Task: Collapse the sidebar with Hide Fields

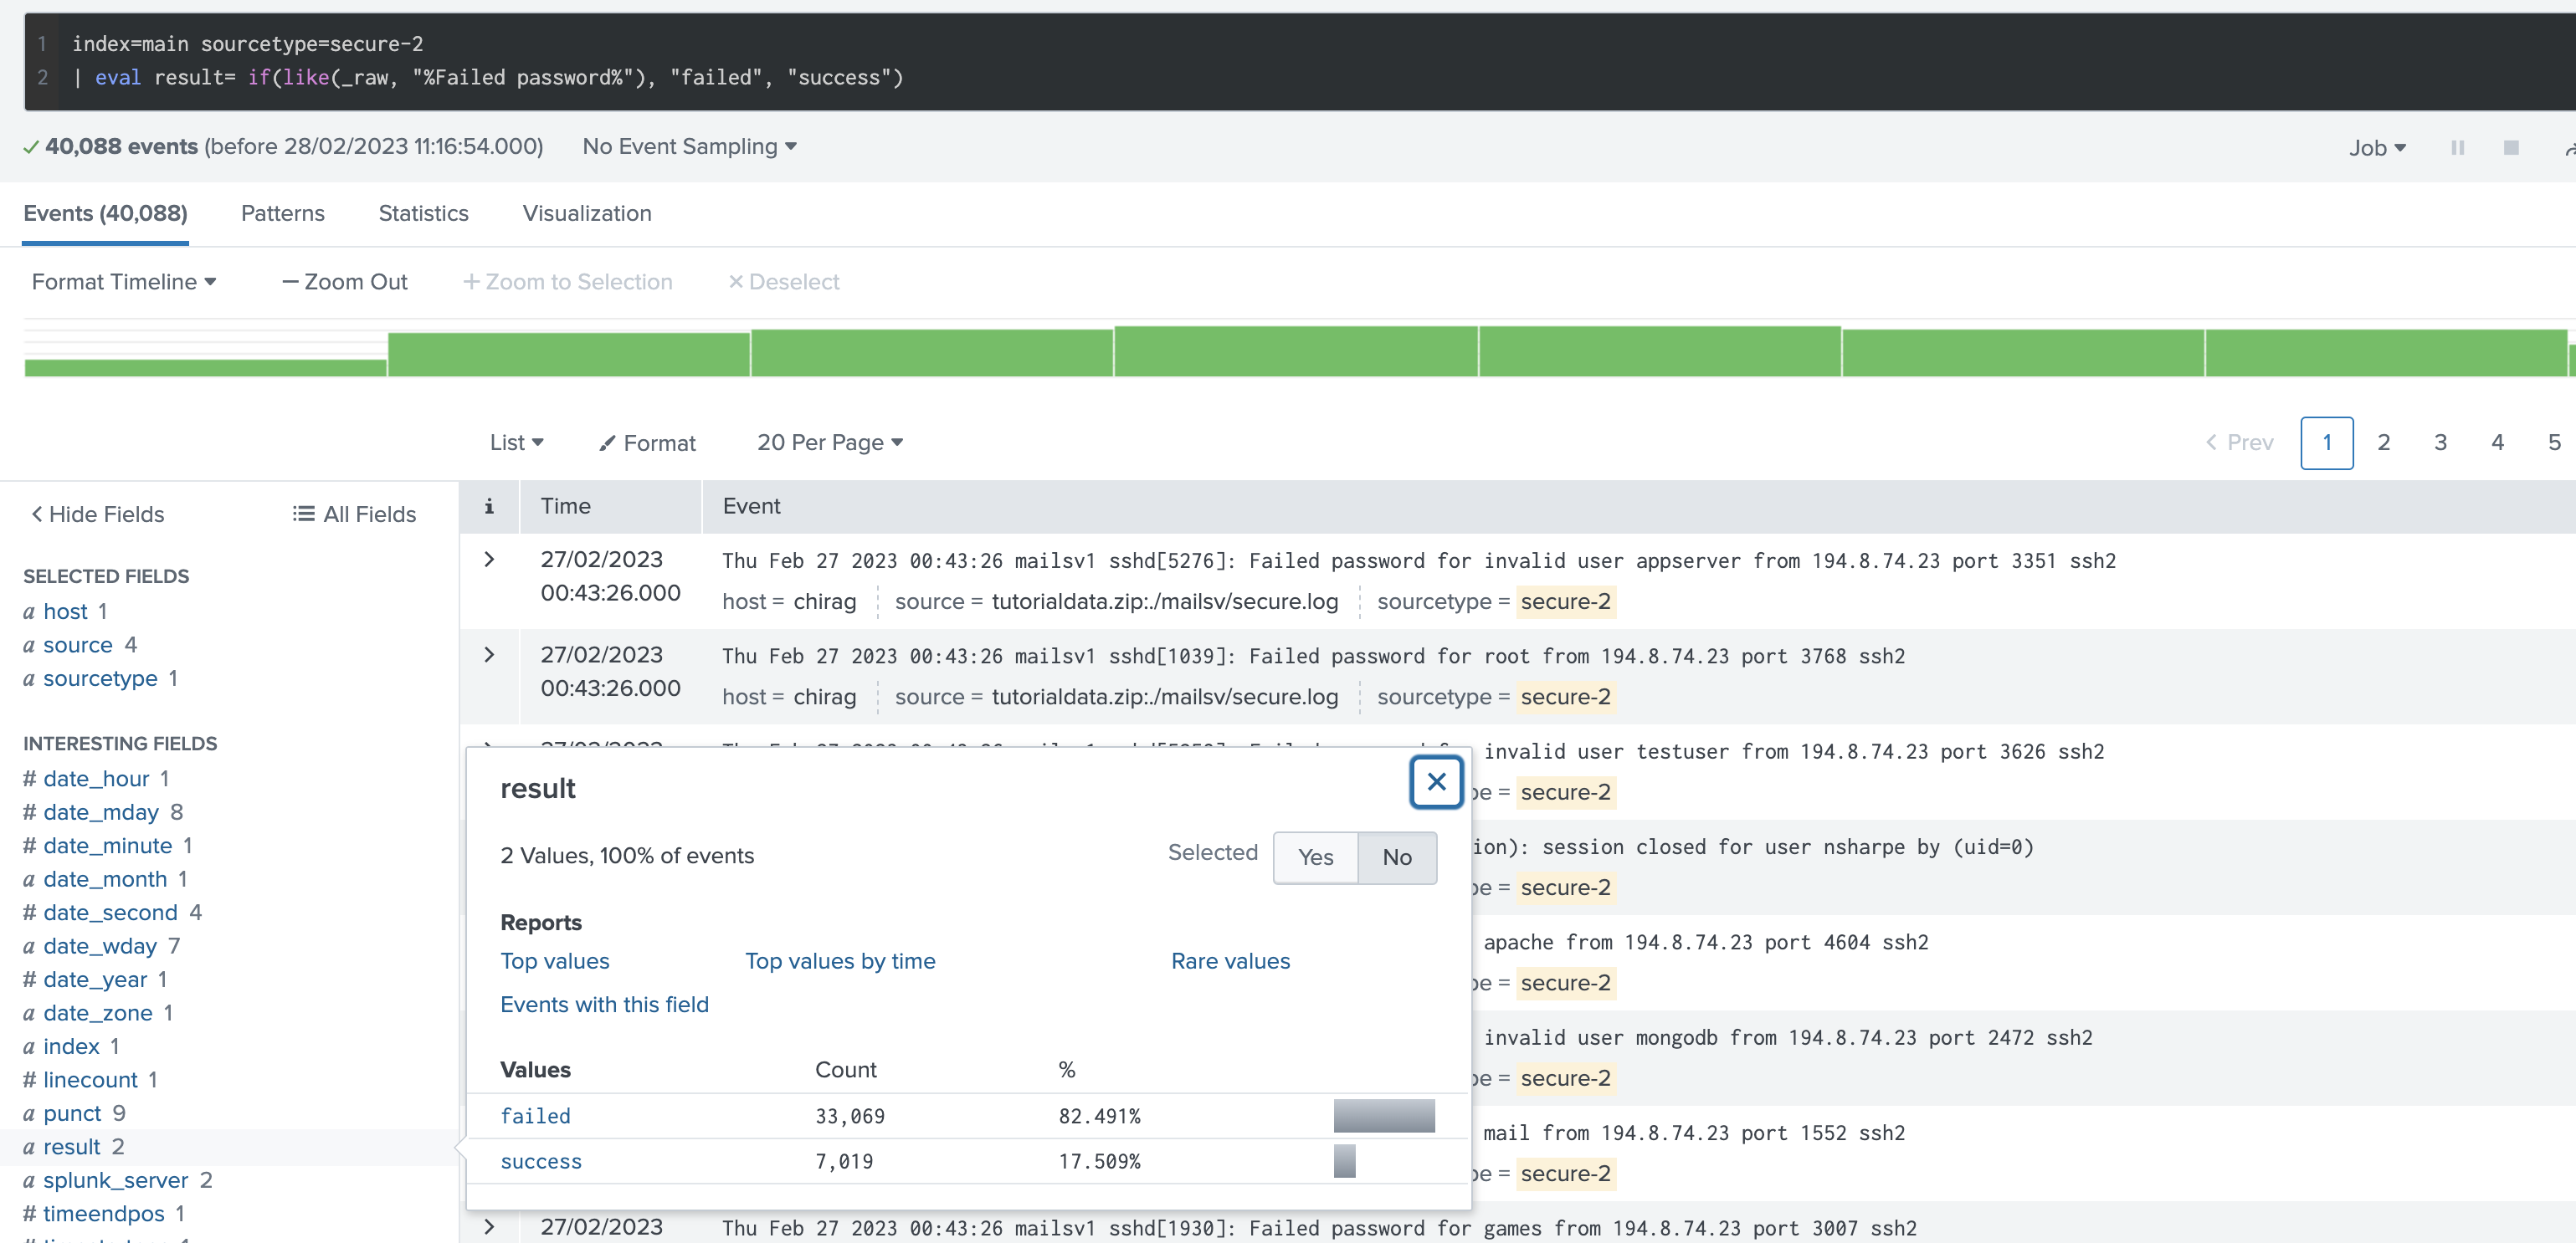Action: pos(95,514)
